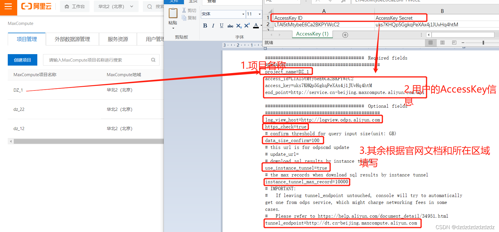Image resolution: width=499 pixels, height=232 pixels.
Task: Add a new sheet in Excel
Action: pyautogui.click(x=345, y=35)
